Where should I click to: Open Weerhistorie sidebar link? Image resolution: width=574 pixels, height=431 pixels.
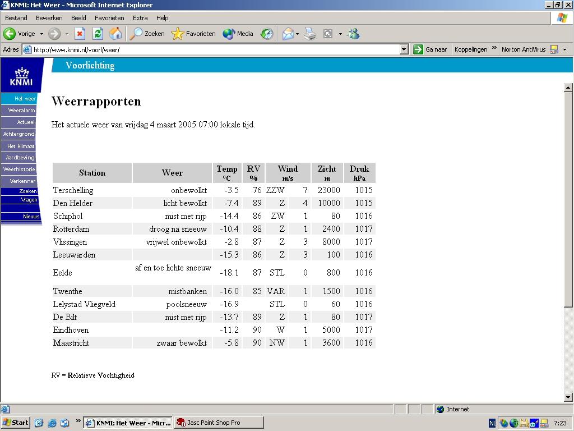pyautogui.click(x=18, y=169)
